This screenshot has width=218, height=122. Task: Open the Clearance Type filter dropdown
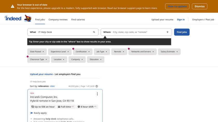point(38,59)
